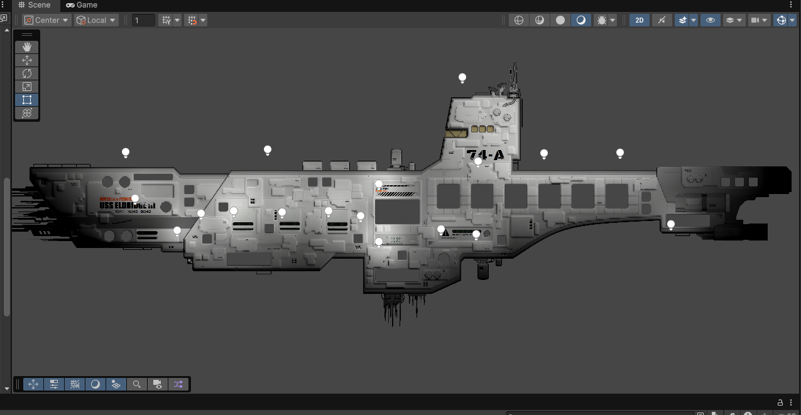
Task: Switch to shaded draw mode
Action: [581, 20]
